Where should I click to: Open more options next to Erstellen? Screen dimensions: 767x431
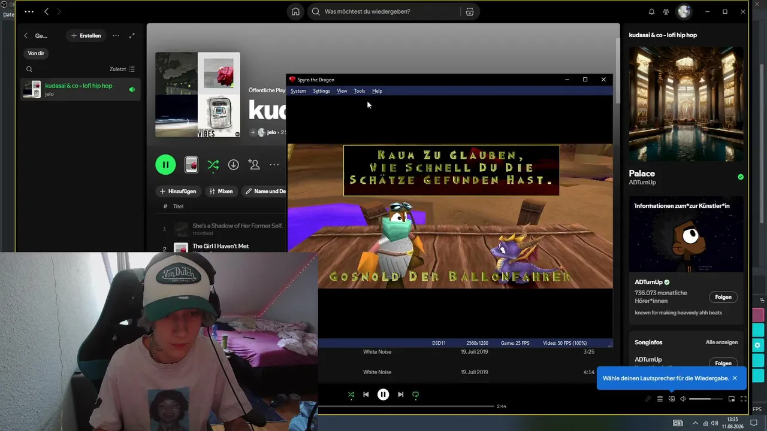[x=116, y=36]
